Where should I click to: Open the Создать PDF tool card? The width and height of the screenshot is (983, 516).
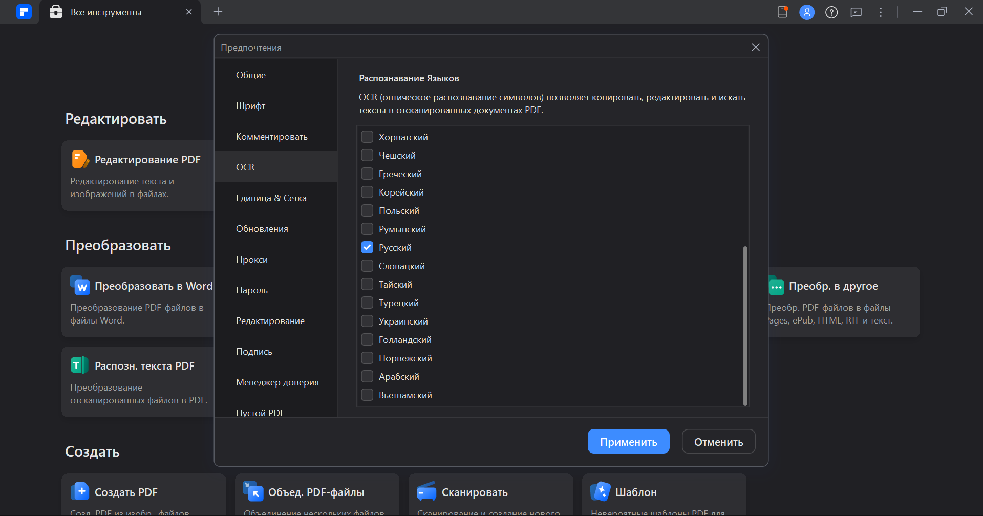(x=143, y=494)
